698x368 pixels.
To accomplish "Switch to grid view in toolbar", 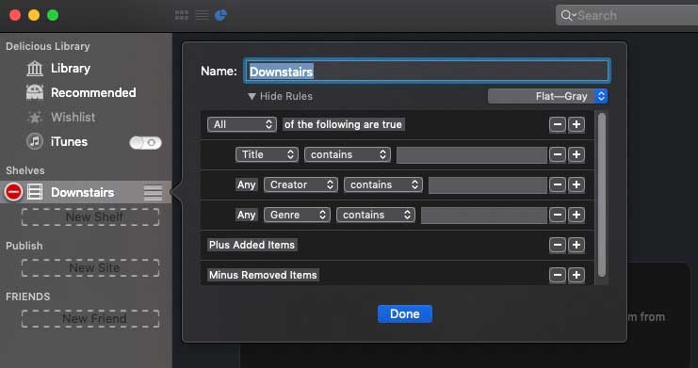I will pos(182,15).
